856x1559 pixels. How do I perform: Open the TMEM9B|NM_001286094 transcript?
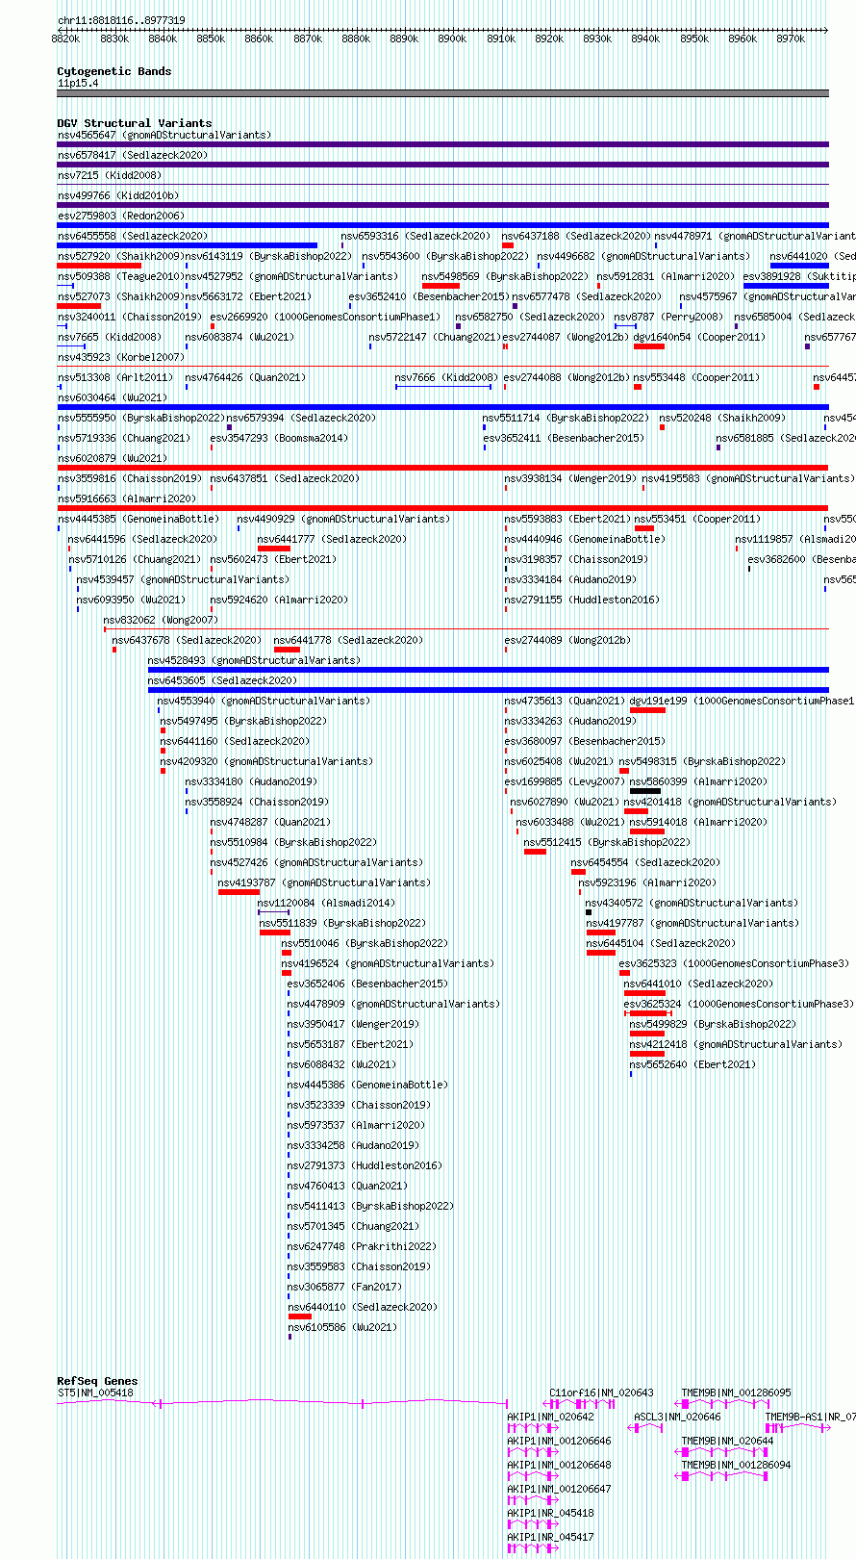(x=722, y=1475)
